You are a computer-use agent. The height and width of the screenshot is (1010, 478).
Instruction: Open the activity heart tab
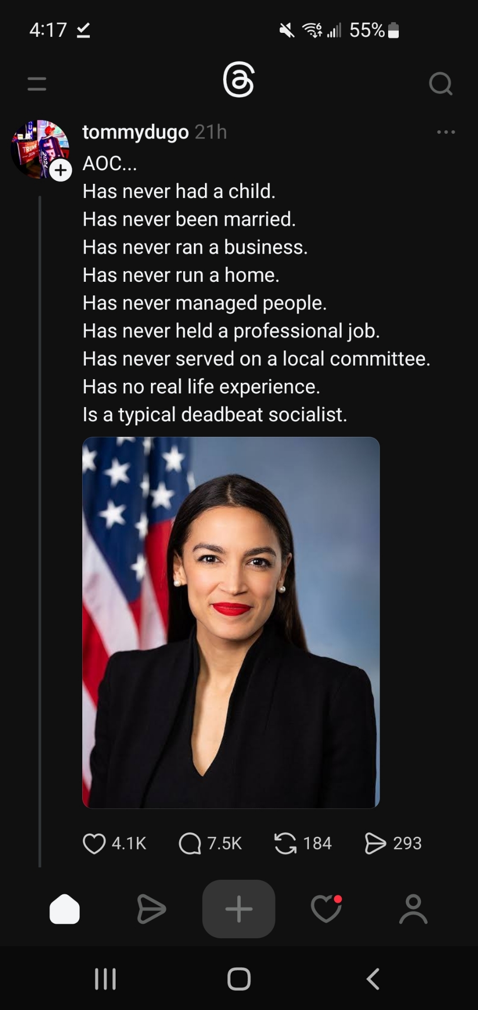click(326, 909)
